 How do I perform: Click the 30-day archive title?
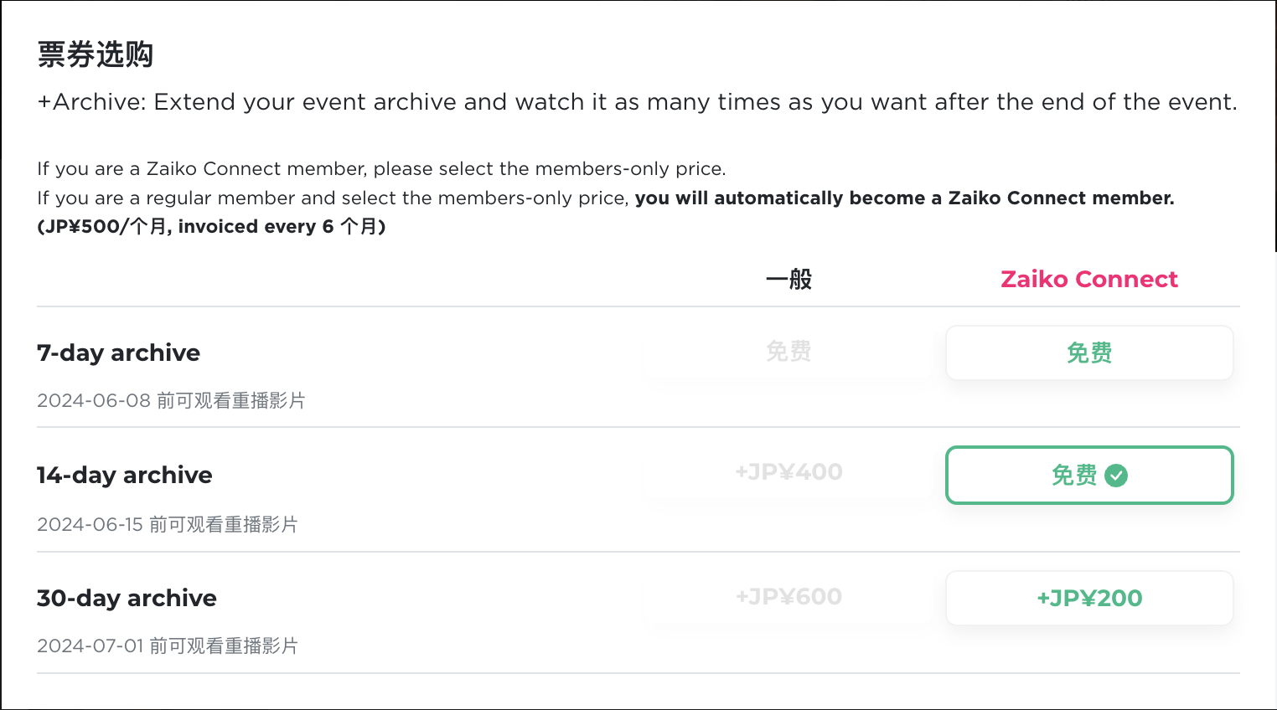click(x=127, y=598)
